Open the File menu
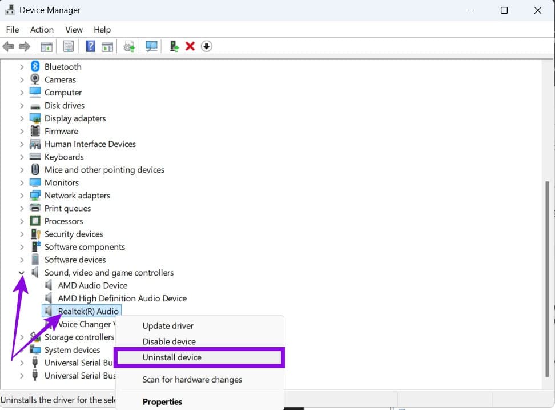This screenshot has width=555, height=410. [13, 30]
